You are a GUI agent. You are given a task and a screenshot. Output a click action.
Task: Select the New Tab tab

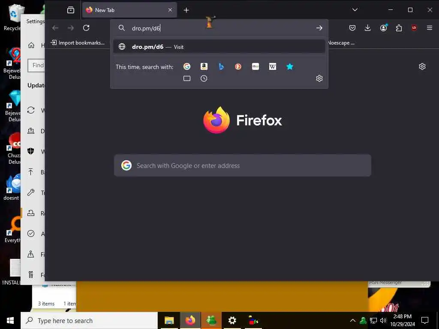point(129,10)
